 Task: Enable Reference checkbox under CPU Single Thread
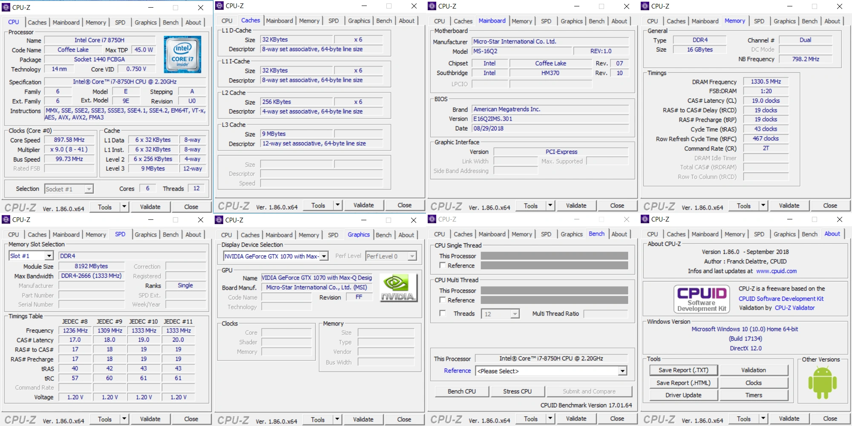coord(443,265)
